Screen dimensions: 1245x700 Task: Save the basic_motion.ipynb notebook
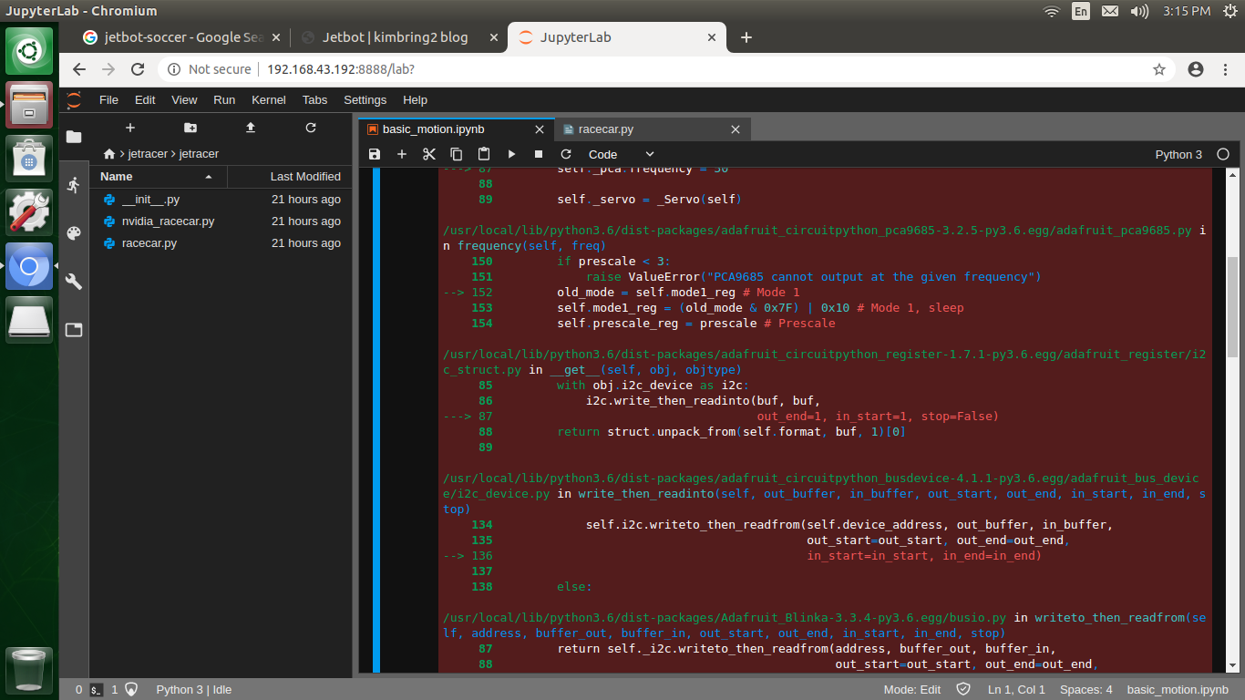pos(374,154)
